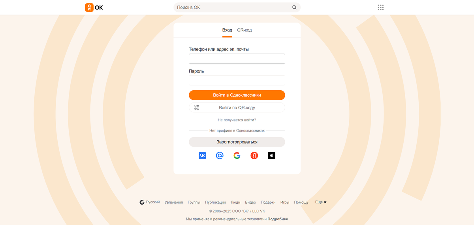Click Войти по QR-коду button
The height and width of the screenshot is (225, 474).
[237, 108]
